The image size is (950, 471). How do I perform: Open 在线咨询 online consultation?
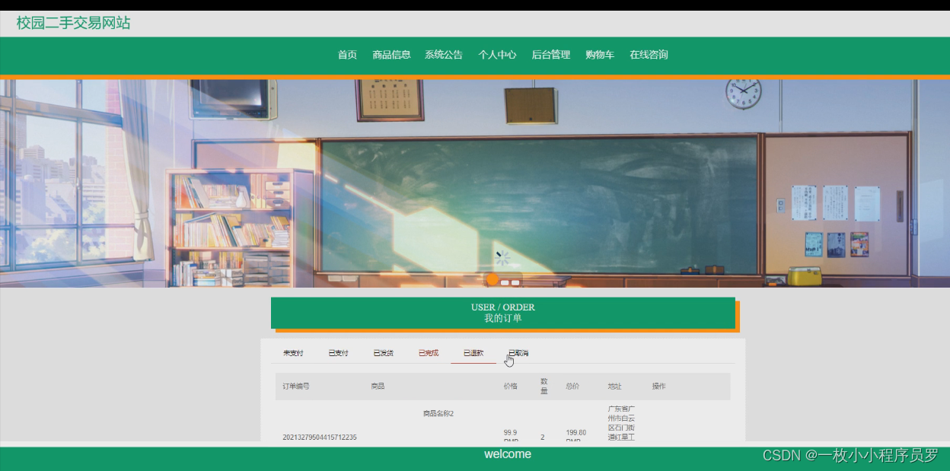click(649, 55)
